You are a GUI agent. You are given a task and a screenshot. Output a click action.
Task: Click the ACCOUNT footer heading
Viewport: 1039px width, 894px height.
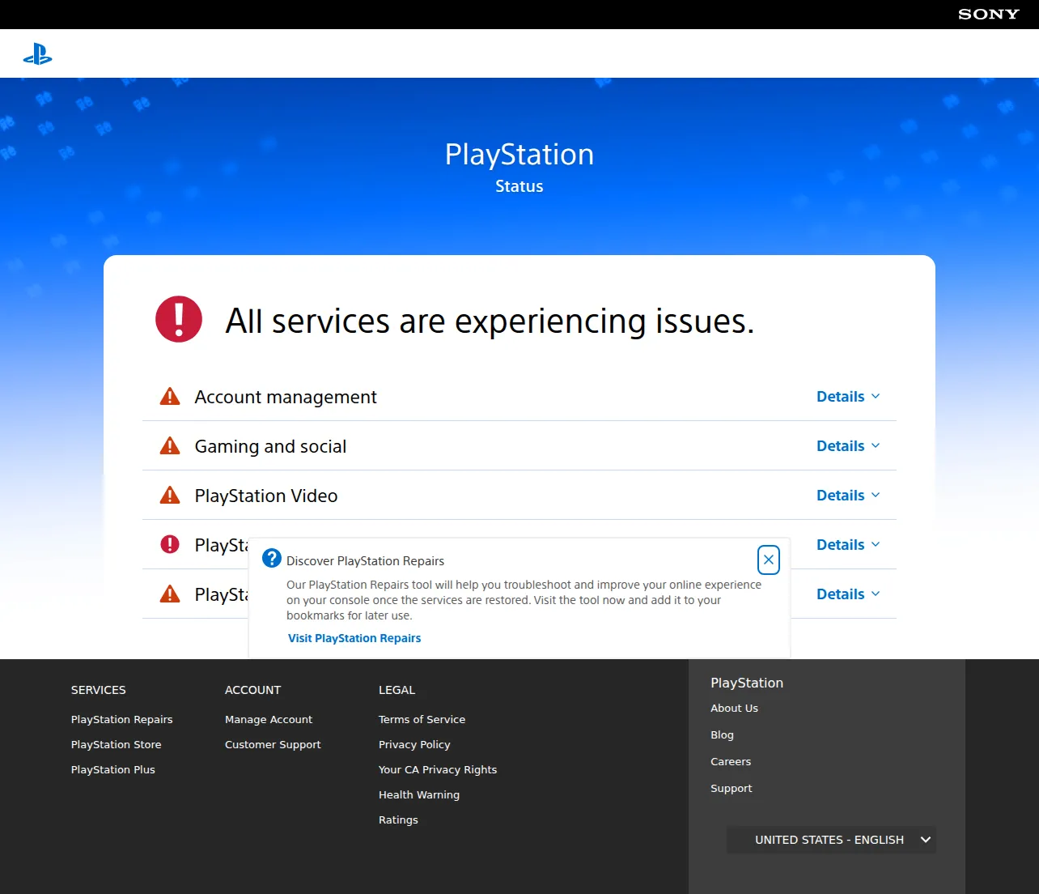(x=253, y=690)
